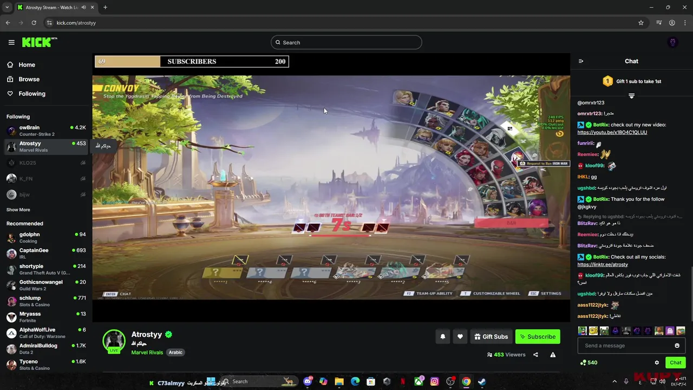Image resolution: width=693 pixels, height=390 pixels.
Task: Report the stream using warning icon
Action: point(553,355)
